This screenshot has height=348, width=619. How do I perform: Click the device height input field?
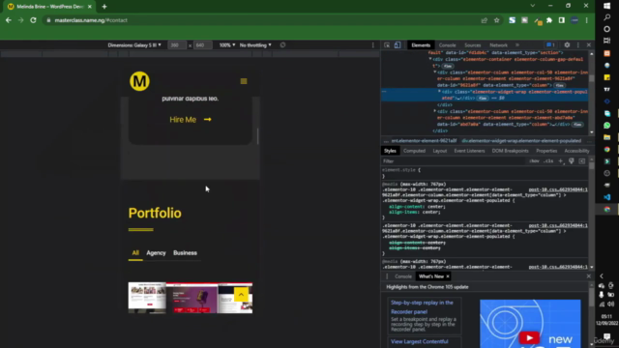pos(202,45)
